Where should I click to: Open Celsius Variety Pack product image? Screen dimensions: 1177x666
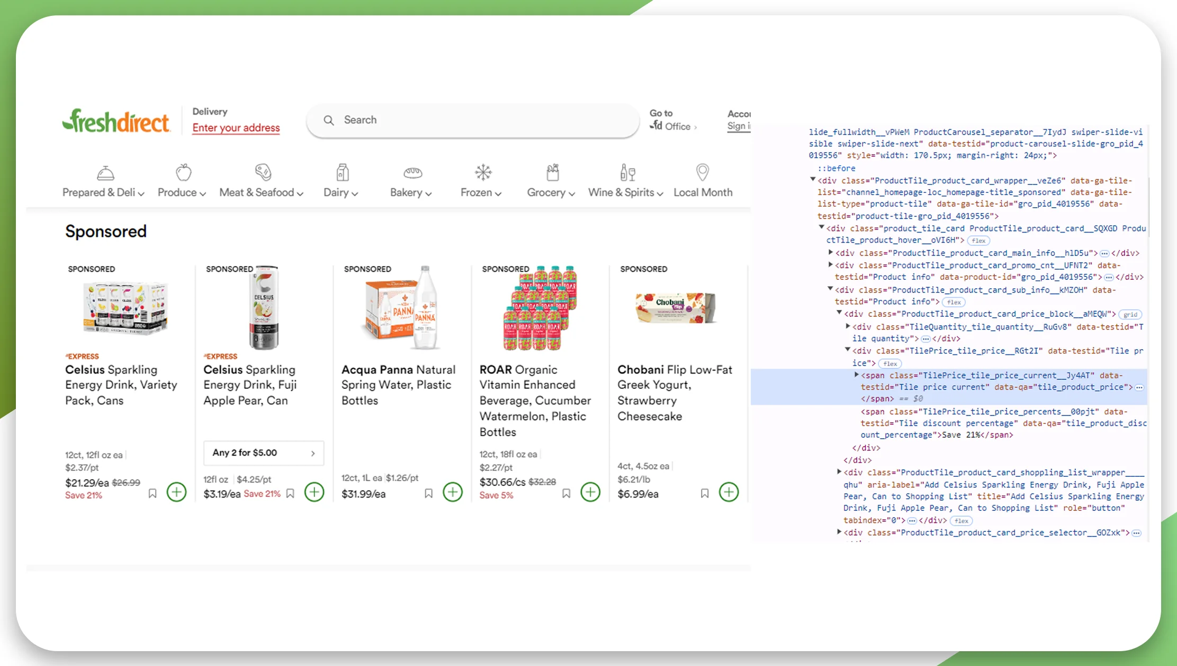pos(125,307)
